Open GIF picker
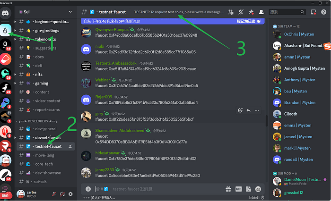The image size is (331, 201). [238, 189]
